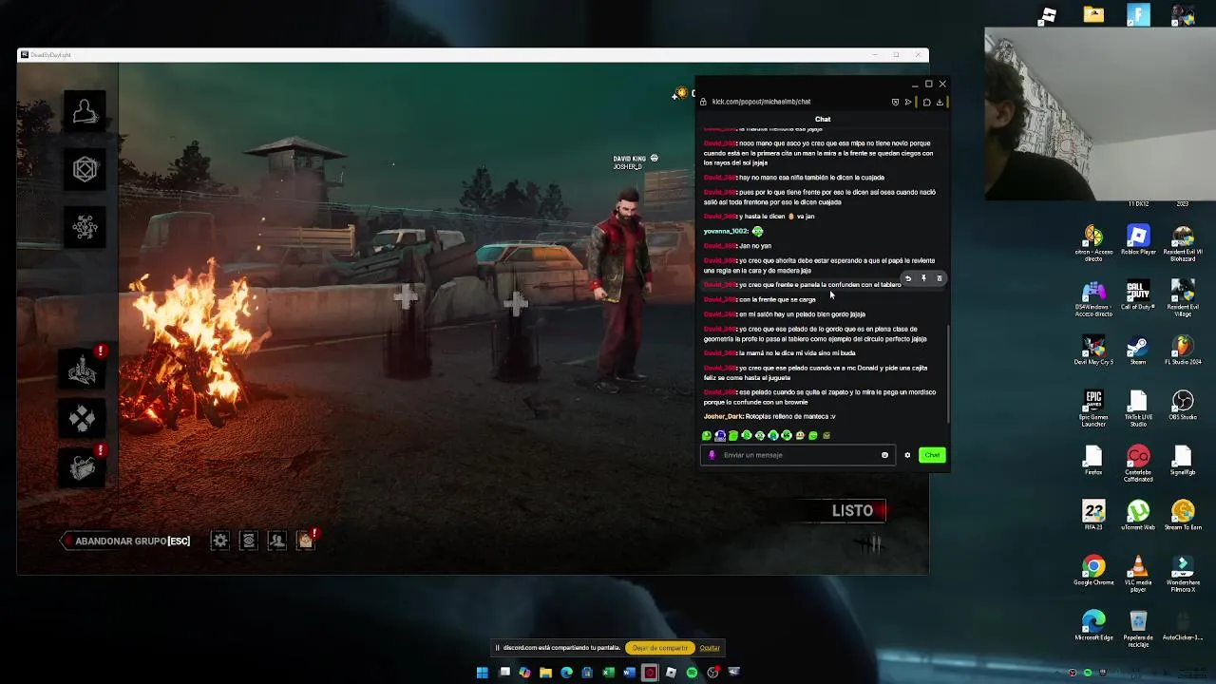Click ABANDONAR GRUPO button
Viewport: 1216px width, 684px height.
coord(125,541)
